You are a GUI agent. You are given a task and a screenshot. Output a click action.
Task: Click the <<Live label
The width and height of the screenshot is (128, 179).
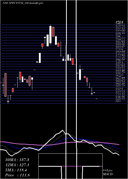coord(108,171)
